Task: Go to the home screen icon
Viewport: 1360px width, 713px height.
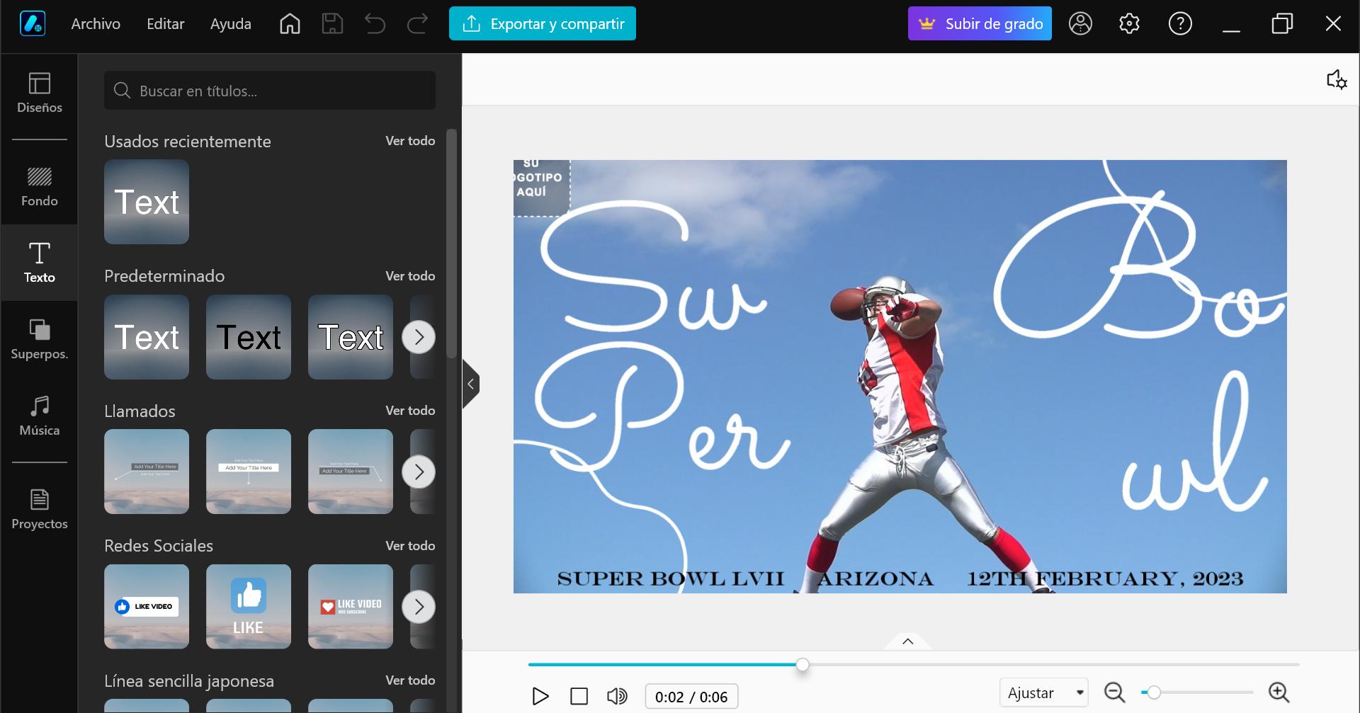Action: (x=290, y=23)
